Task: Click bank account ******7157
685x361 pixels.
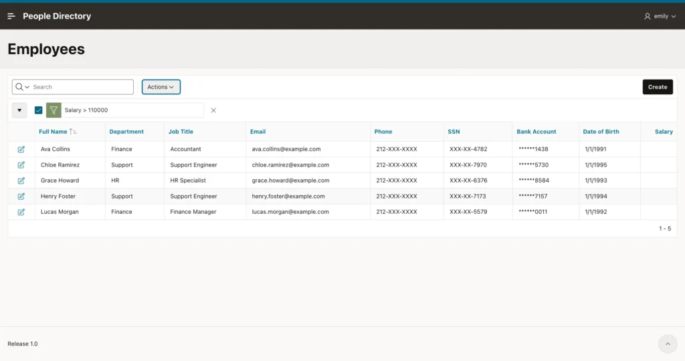Action: pos(533,196)
